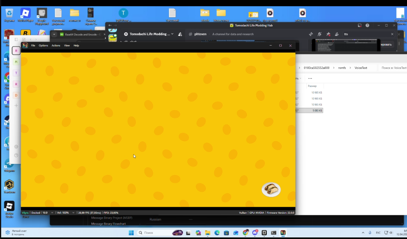This screenshot has height=239, width=407.
Task: Open the 16:9 aspect ratio dropdown
Action: [x=48, y=213]
